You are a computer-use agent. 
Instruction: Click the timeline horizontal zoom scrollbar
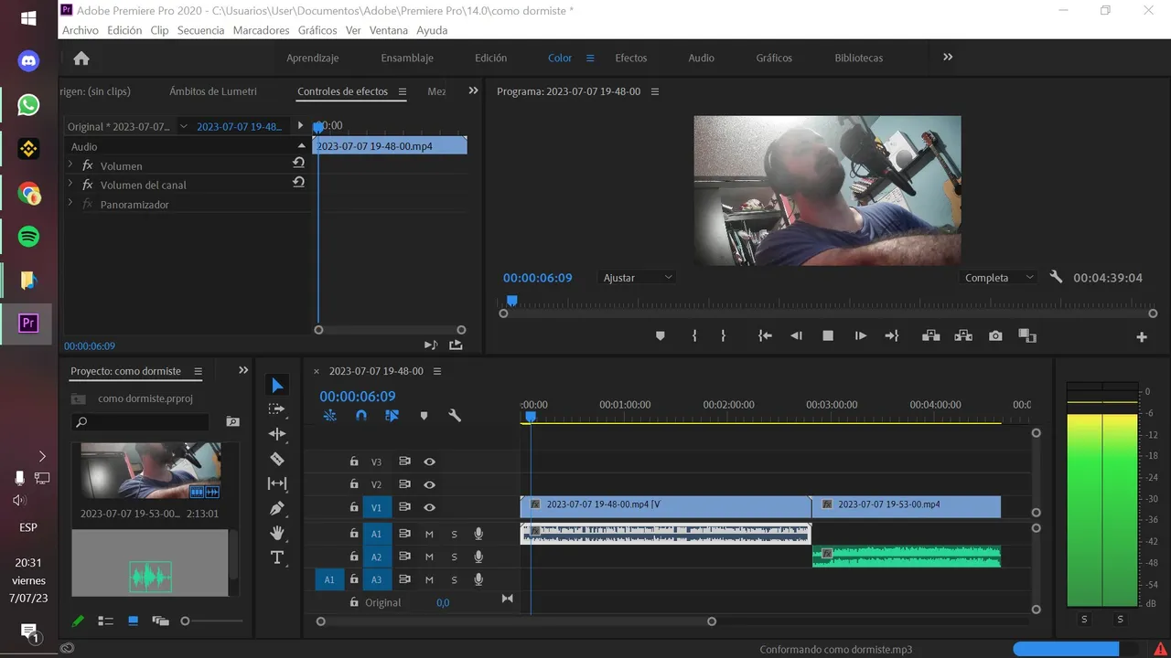click(x=516, y=621)
